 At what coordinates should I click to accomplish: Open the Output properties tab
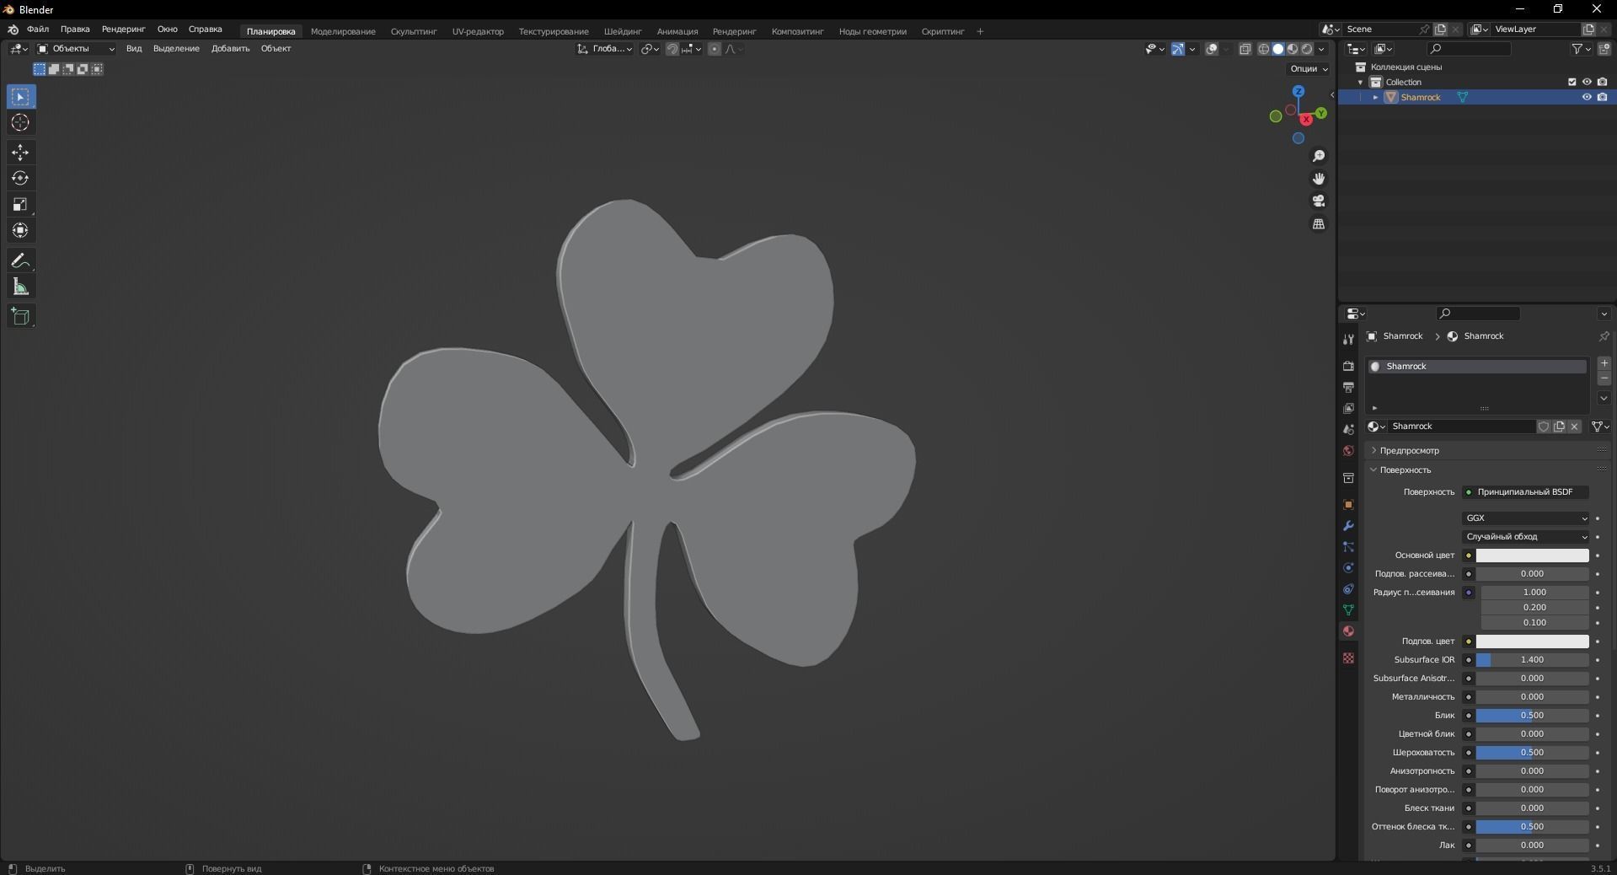coord(1348,387)
